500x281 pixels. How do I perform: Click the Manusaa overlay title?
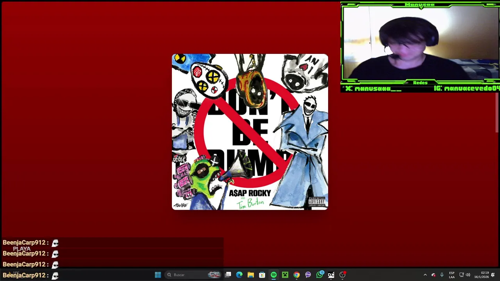420,5
